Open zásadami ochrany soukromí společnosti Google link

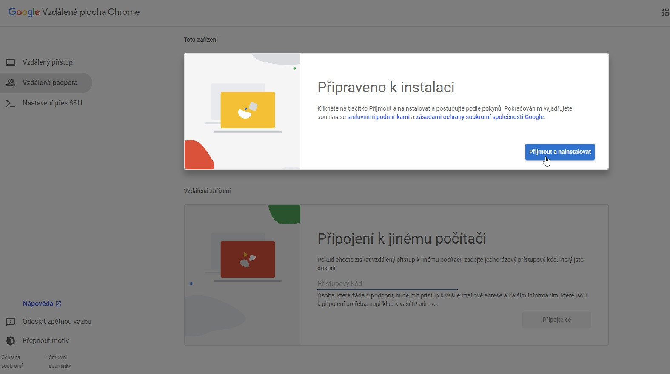(479, 117)
